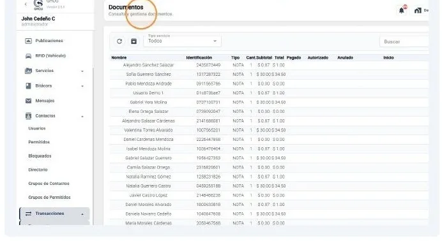Click identification 1258231826
The height and width of the screenshot is (241, 444).
click(208, 177)
